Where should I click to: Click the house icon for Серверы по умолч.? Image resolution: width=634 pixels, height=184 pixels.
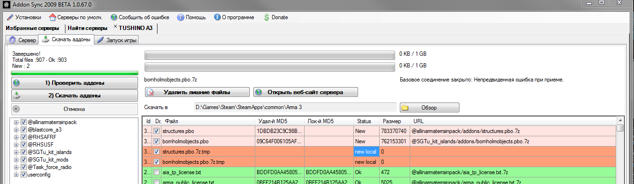pyautogui.click(x=53, y=17)
